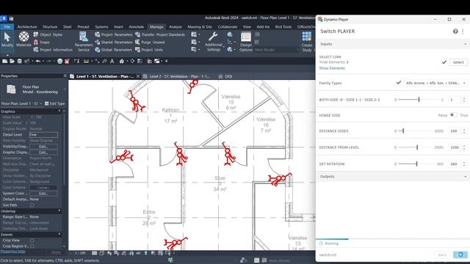470x264 pixels.
Task: Click the Default 3D View house icon
Action: click(x=122, y=62)
